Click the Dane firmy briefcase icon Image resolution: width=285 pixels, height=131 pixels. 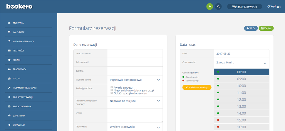click(x=9, y=116)
